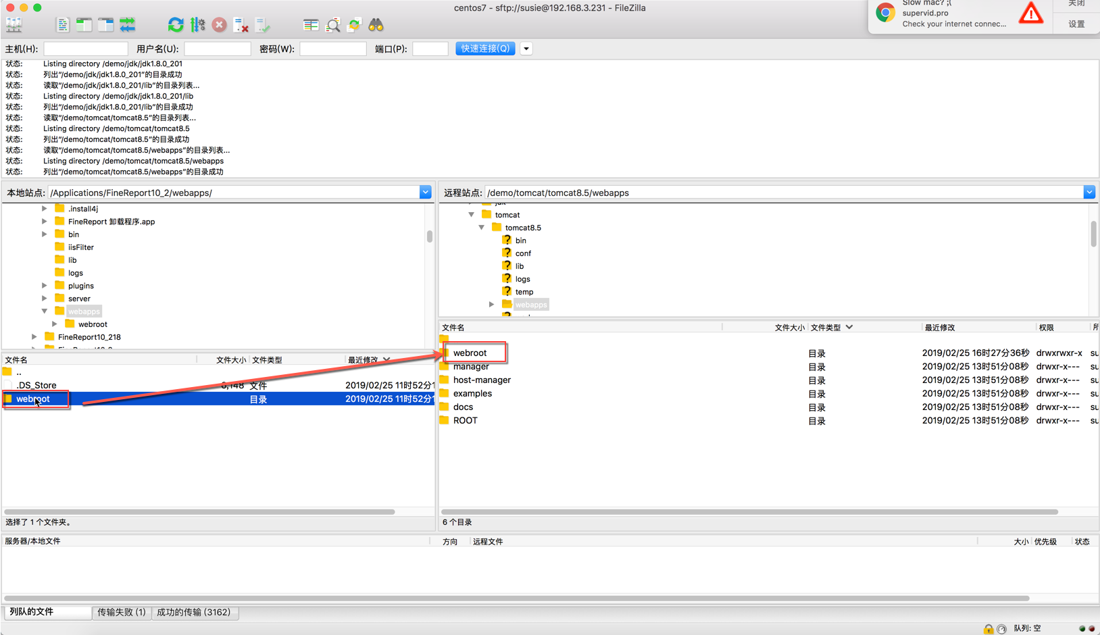
Task: Select the docs remote folder
Action: coord(463,407)
